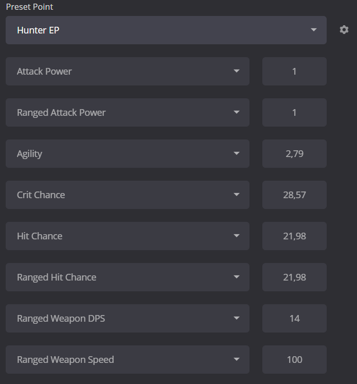Expand the Ranged Weapon Speed dropdown

pyautogui.click(x=127, y=359)
